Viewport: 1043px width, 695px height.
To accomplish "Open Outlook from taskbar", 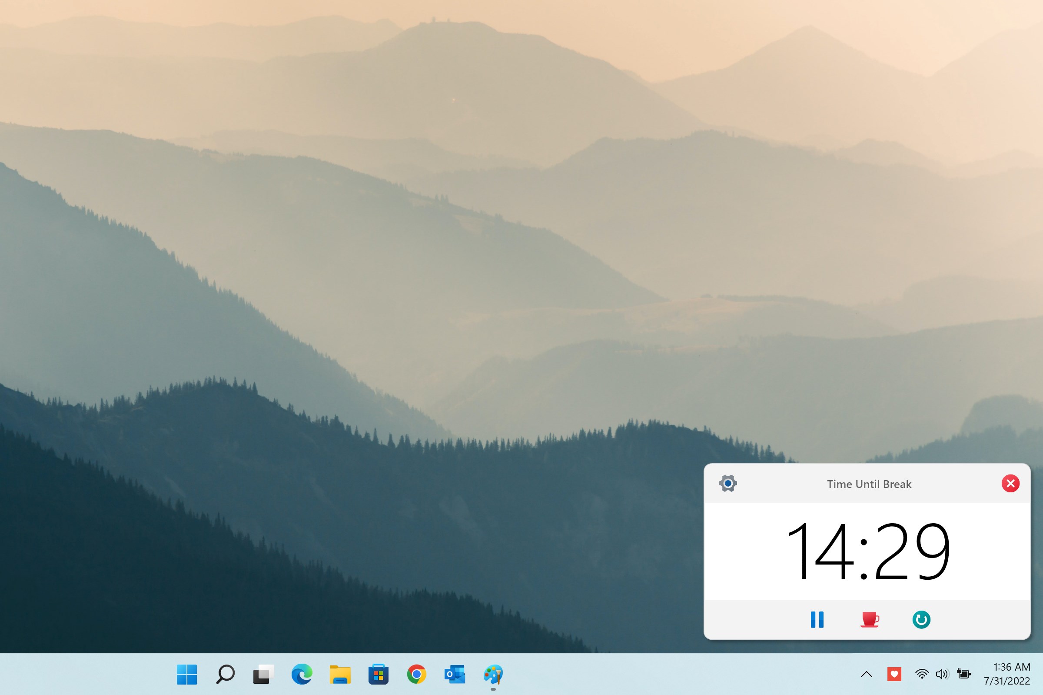I will [455, 674].
